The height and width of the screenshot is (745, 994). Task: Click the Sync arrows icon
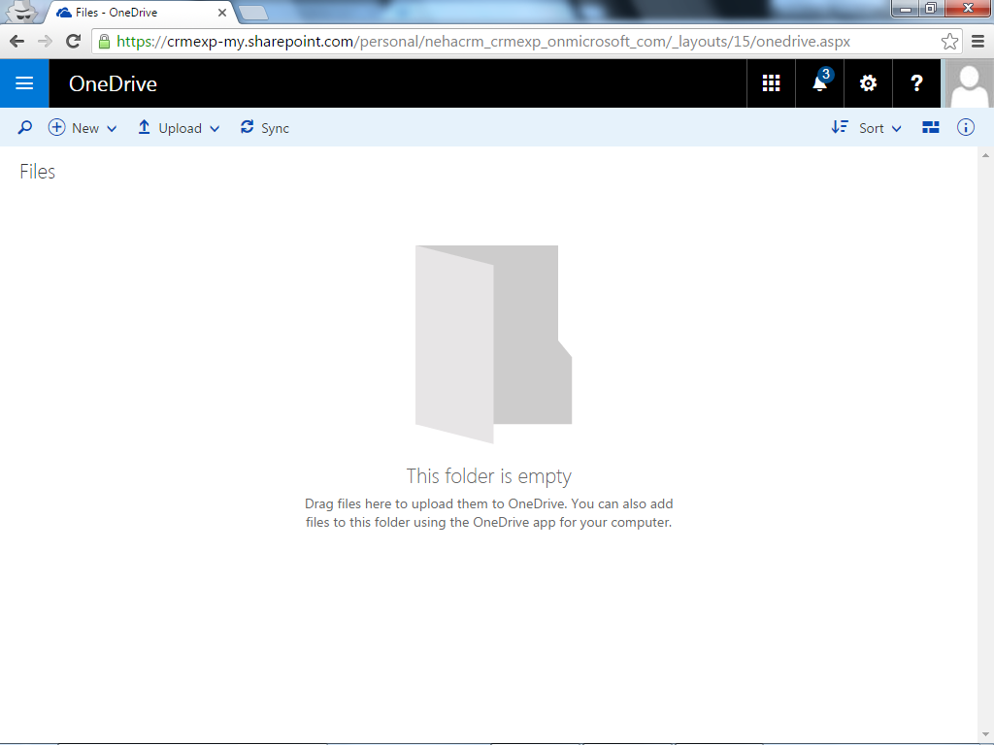click(248, 127)
